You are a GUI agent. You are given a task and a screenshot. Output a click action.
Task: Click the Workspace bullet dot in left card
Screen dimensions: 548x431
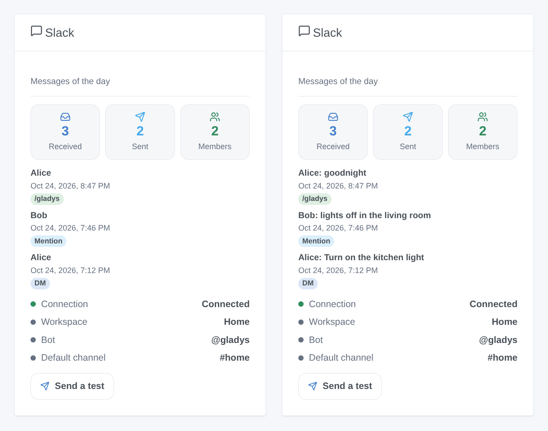[33, 322]
